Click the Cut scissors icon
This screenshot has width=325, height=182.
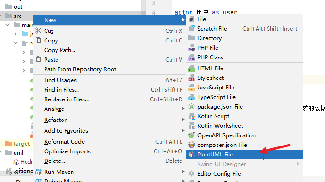tap(38, 31)
